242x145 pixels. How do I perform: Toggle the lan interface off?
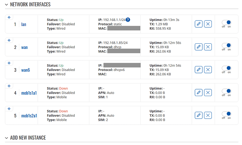(227, 23)
